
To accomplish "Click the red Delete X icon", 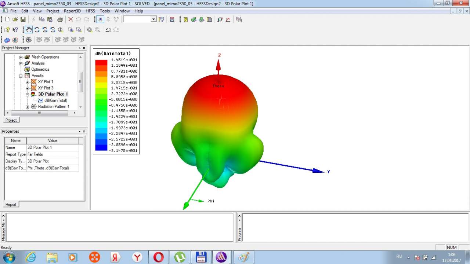I will (70, 19).
